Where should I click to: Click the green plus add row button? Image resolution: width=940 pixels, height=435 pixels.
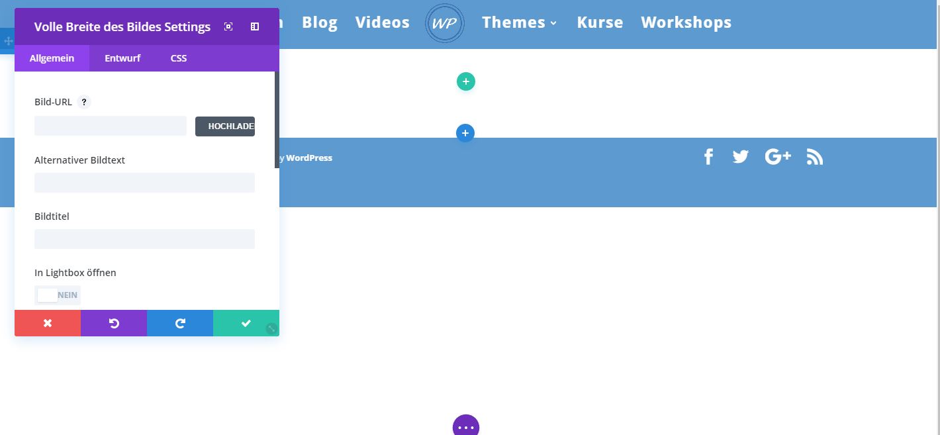point(466,81)
